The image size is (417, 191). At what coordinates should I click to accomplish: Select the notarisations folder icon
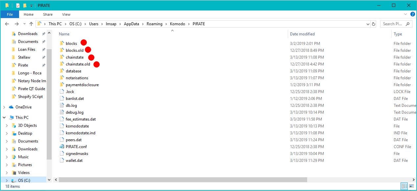(x=62, y=78)
